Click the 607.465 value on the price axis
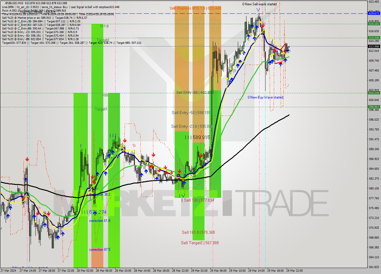This screenshot has height=274, width=381. [x=374, y=71]
